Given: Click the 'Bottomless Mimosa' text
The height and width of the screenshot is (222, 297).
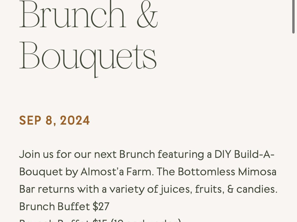Looking at the screenshot, I should pyautogui.click(x=227, y=172).
